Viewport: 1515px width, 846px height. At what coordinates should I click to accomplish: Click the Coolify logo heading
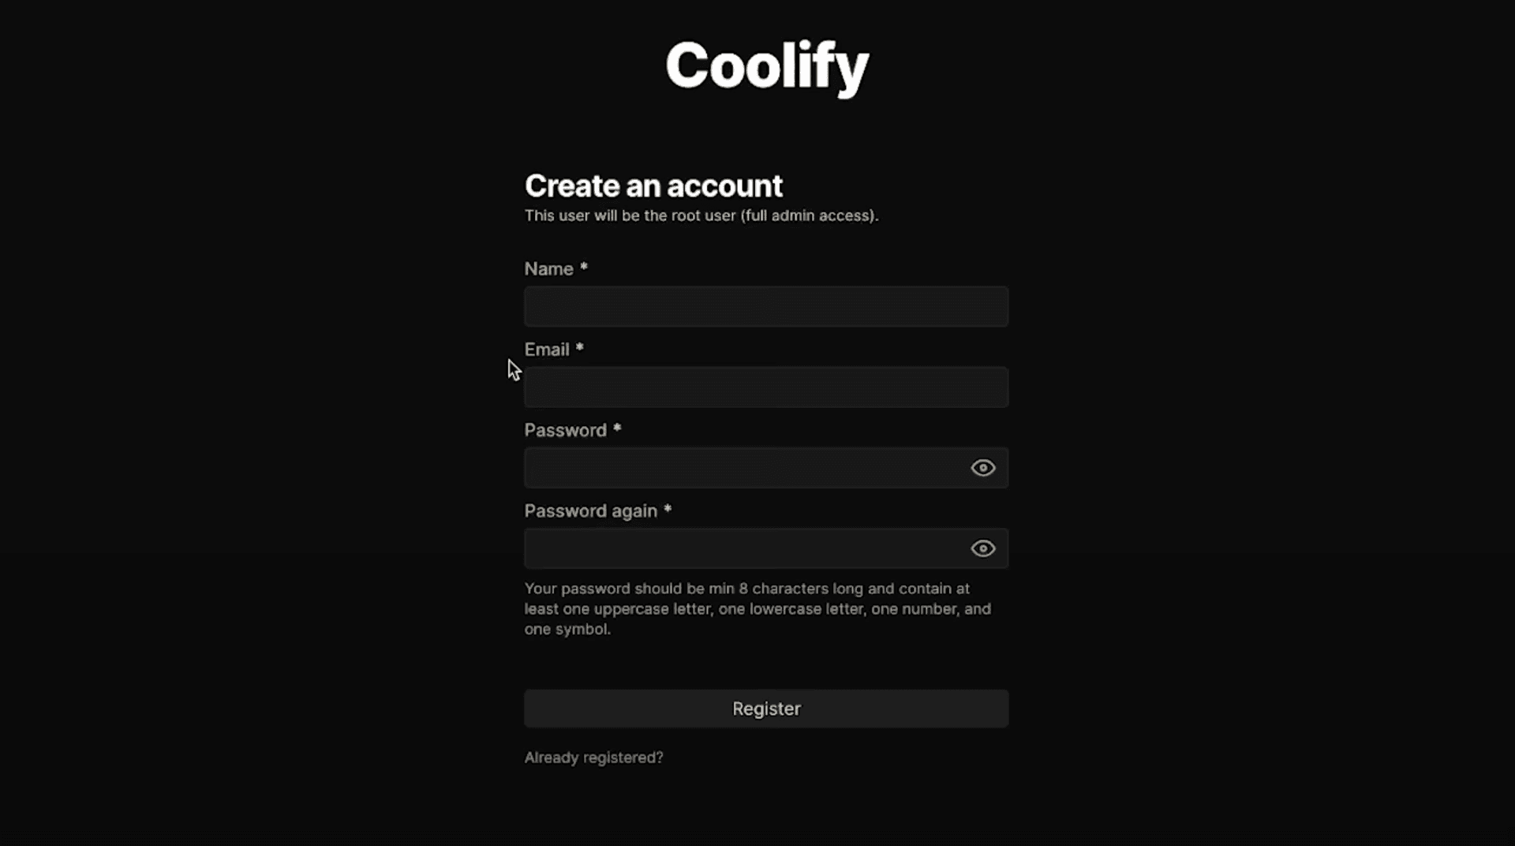pos(766,67)
